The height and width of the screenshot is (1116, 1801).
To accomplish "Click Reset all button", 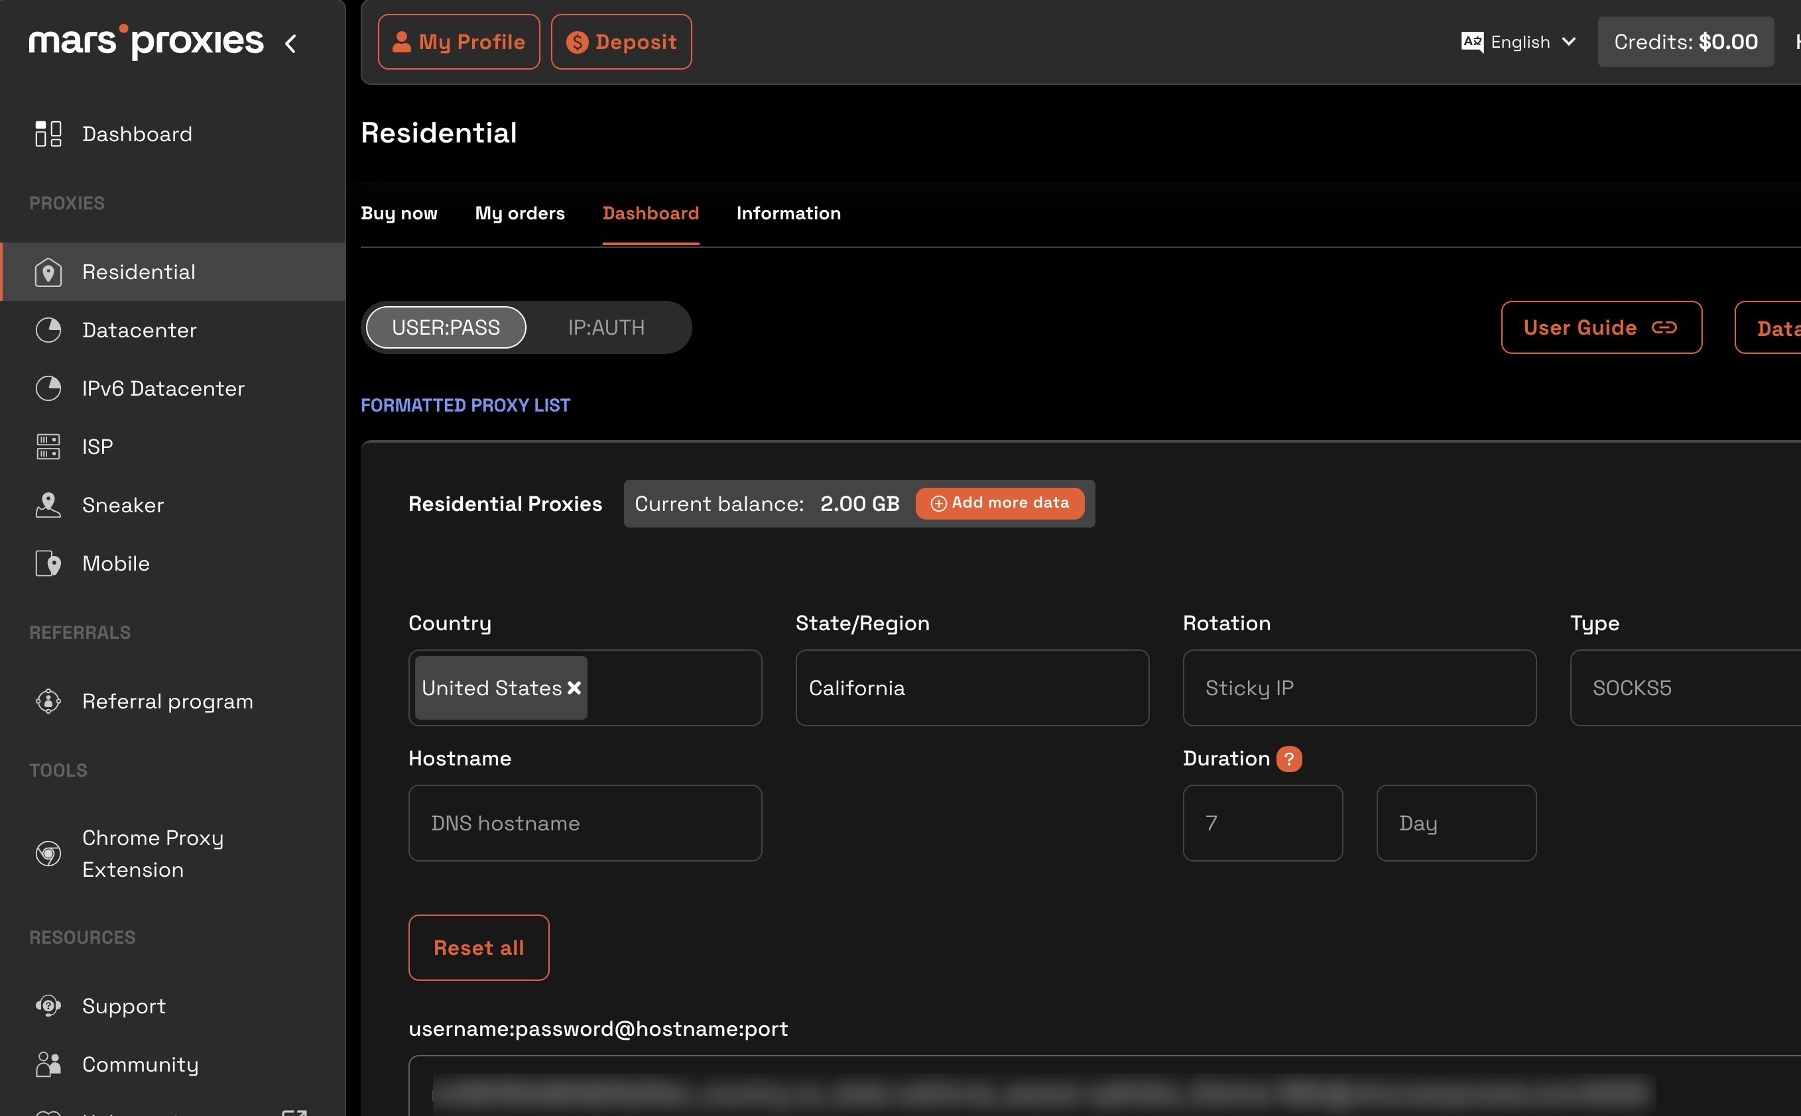I will pos(479,948).
